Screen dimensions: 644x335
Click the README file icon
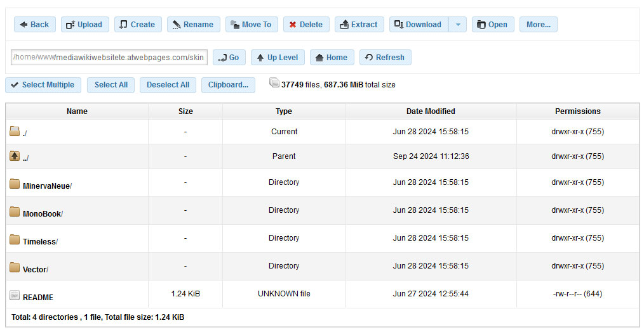pos(15,296)
